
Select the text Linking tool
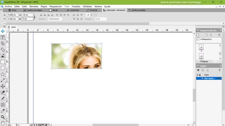click(3, 43)
